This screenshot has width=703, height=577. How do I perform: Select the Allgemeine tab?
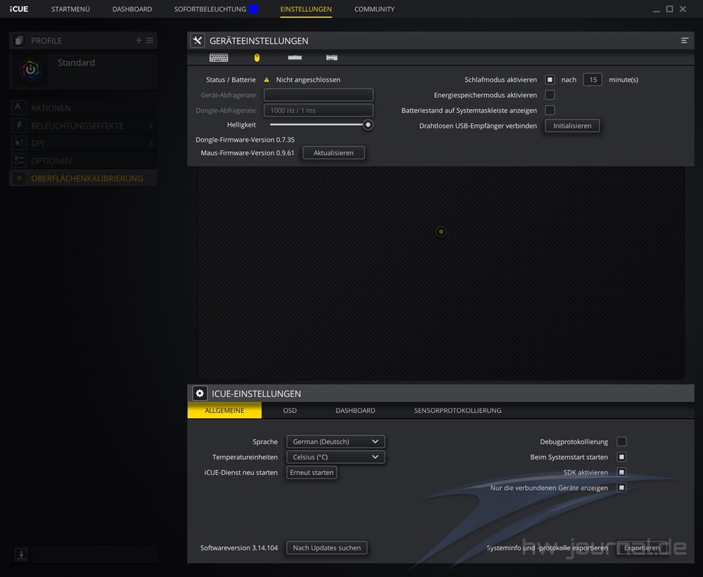[x=224, y=410]
